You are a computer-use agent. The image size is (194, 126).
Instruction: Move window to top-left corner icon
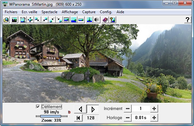tap(37, 20)
